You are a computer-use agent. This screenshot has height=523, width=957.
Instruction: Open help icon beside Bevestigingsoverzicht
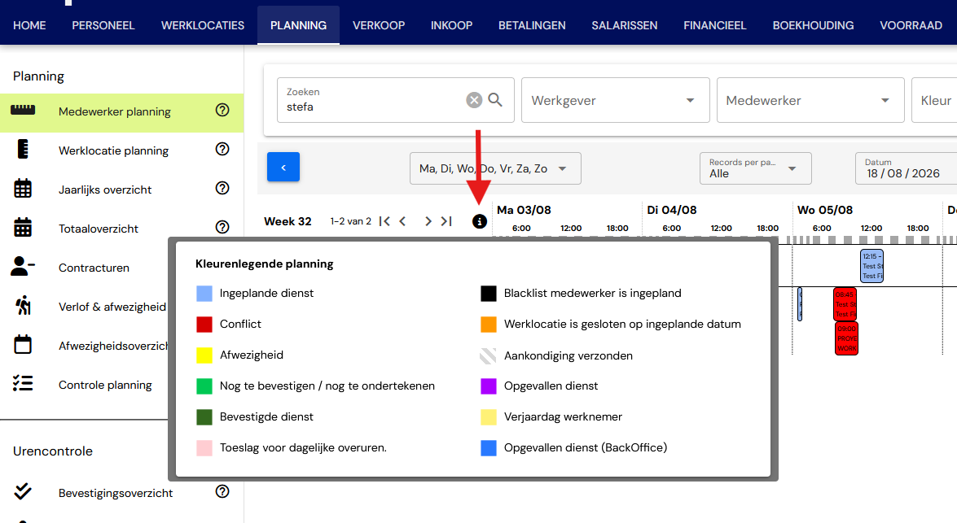point(222,492)
